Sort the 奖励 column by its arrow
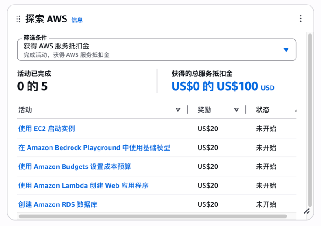 236,110
